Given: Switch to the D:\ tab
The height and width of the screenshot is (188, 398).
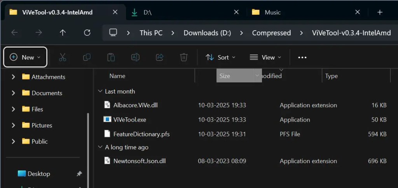Looking at the screenshot, I should (x=186, y=12).
